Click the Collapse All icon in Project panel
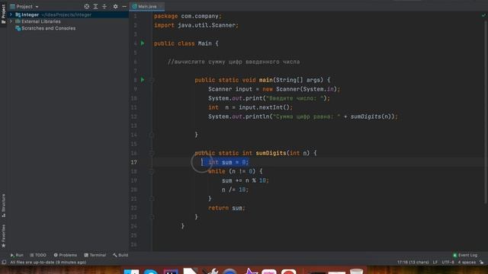Image resolution: width=488 pixels, height=274 pixels. coord(104,7)
